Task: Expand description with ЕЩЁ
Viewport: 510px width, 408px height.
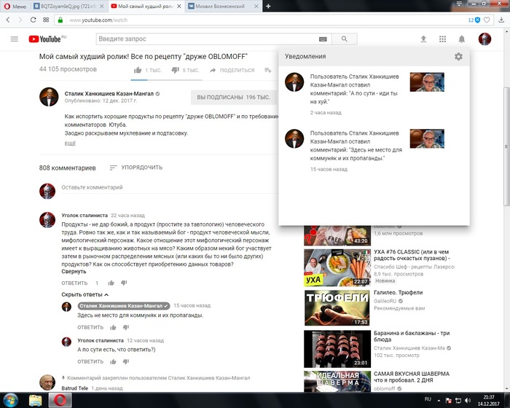Action: click(70, 144)
